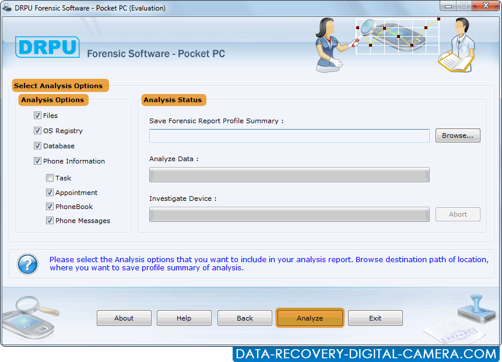Disable the Database analysis option
Viewport: 502px width, 362px height.
coord(37,146)
